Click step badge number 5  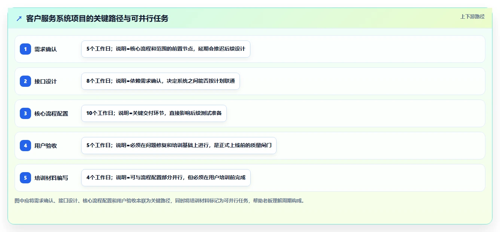click(x=25, y=178)
